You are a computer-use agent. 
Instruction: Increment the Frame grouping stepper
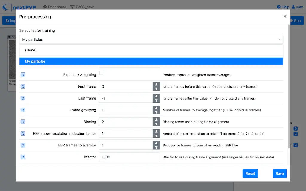coord(156,108)
